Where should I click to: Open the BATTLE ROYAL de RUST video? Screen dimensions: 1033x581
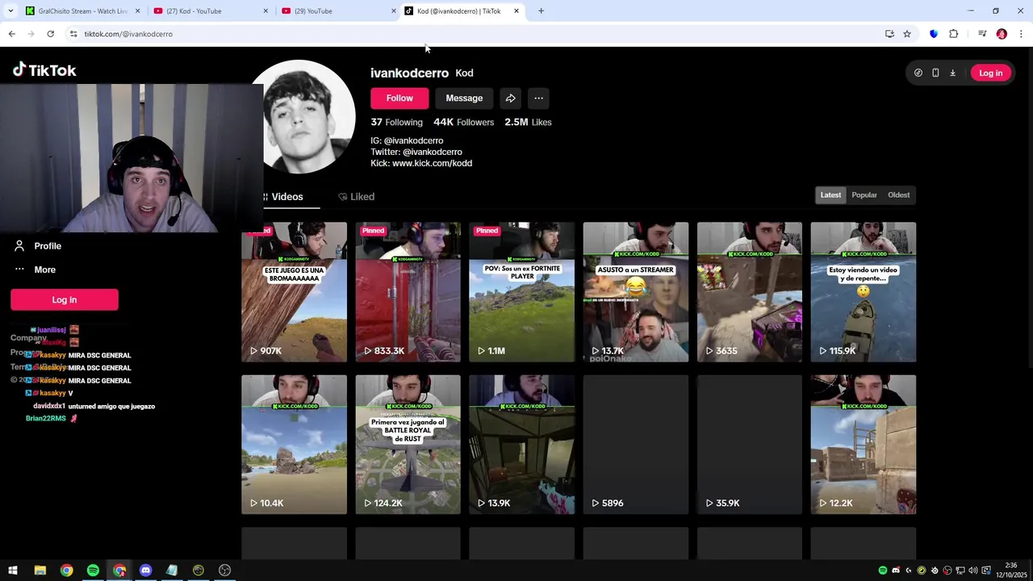click(x=408, y=445)
